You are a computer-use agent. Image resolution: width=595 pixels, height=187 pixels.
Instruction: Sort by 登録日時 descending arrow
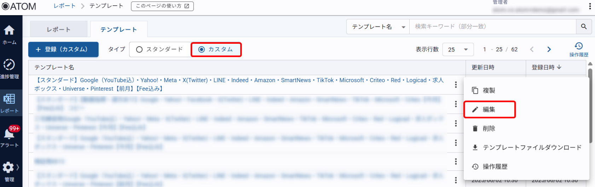click(x=559, y=67)
